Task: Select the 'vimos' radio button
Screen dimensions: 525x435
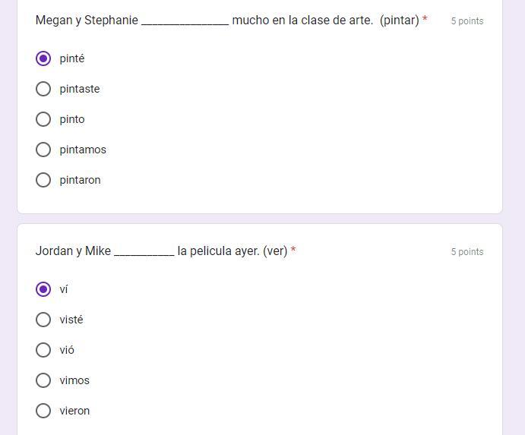Action: point(43,380)
